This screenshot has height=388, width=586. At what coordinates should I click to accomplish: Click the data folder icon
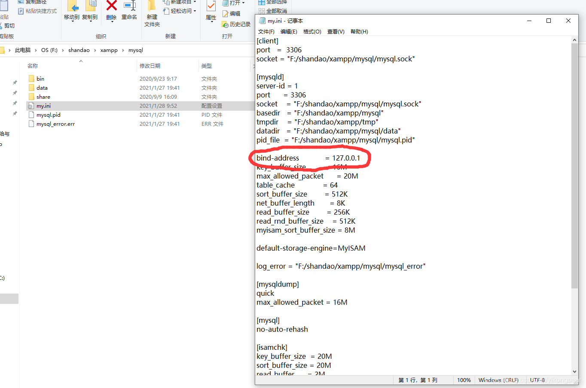click(x=31, y=88)
